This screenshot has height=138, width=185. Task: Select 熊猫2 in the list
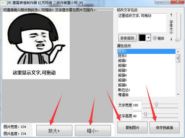pos(146,65)
